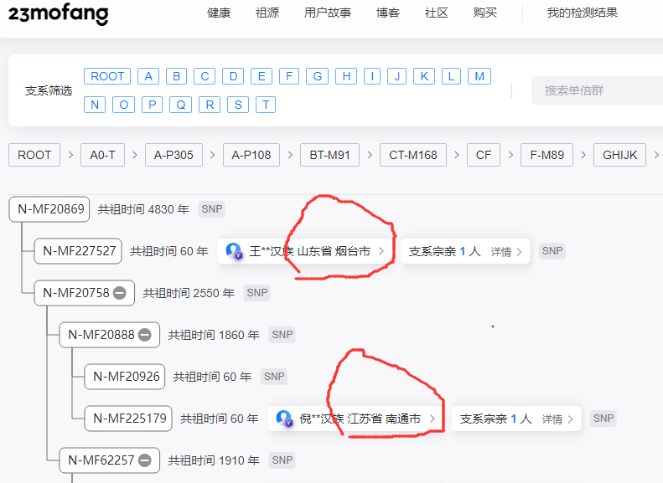Select the N-MF20869 tree node
The height and width of the screenshot is (483, 663).
tap(49, 209)
